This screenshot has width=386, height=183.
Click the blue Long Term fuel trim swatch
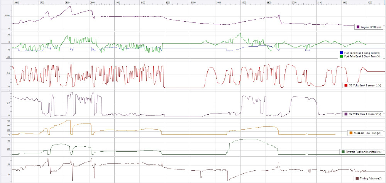coord(341,53)
